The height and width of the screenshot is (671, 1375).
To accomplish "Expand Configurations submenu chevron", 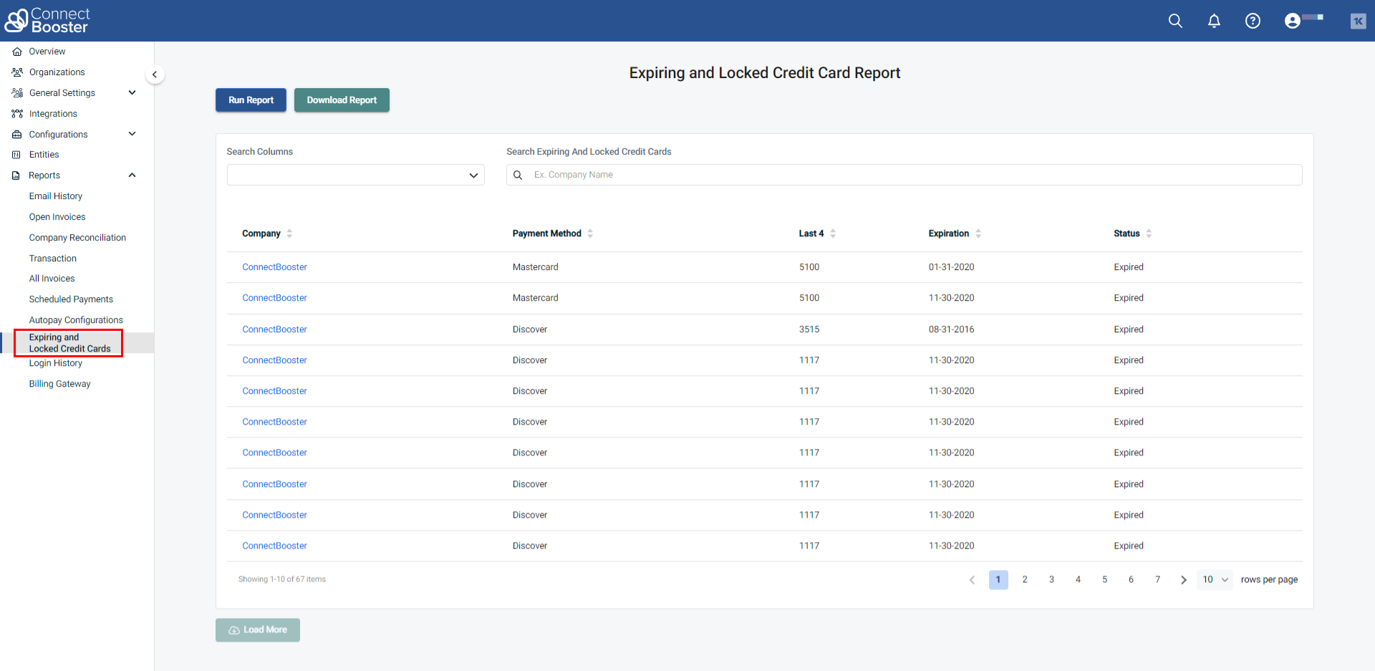I will 132,134.
